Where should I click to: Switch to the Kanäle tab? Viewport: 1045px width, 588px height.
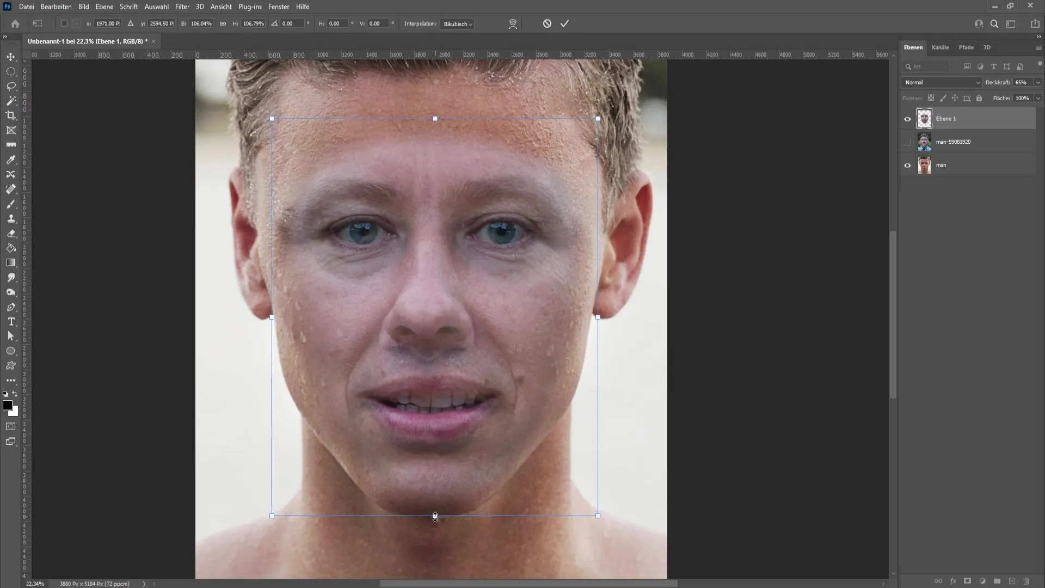(x=940, y=47)
